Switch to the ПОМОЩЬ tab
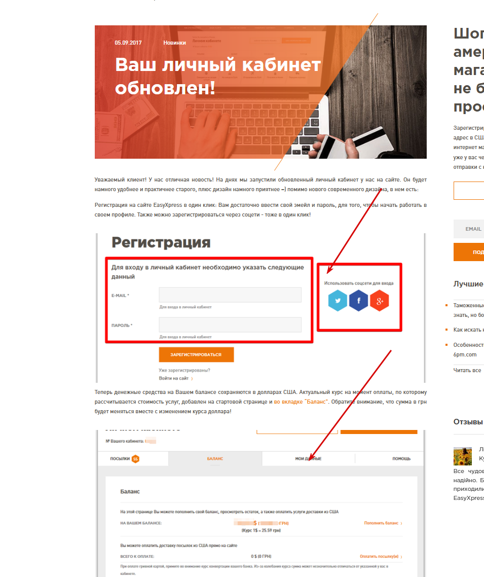This screenshot has width=484, height=577. point(401,459)
